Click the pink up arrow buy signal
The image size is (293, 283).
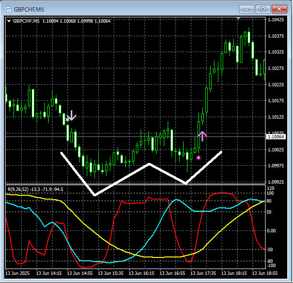(x=202, y=136)
